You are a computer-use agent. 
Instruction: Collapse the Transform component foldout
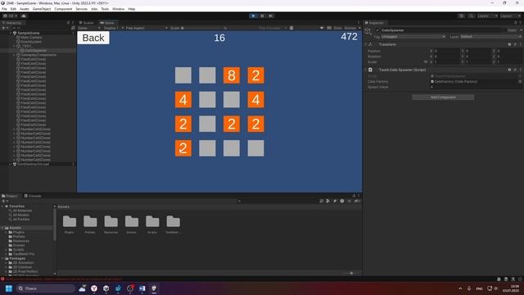(x=366, y=44)
